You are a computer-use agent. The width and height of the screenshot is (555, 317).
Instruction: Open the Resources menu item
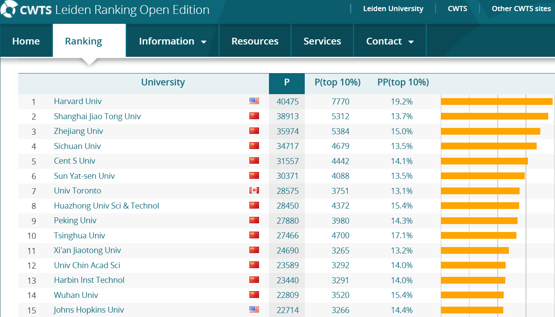click(x=255, y=41)
